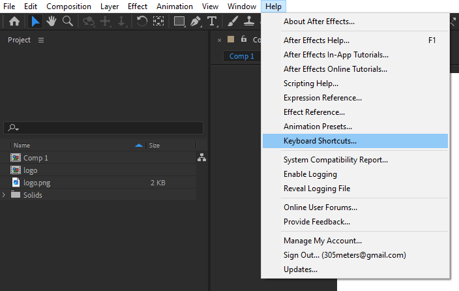Screen dimensions: 459x291
Task: Choose Updates... in Help menu
Action: coord(355,269)
